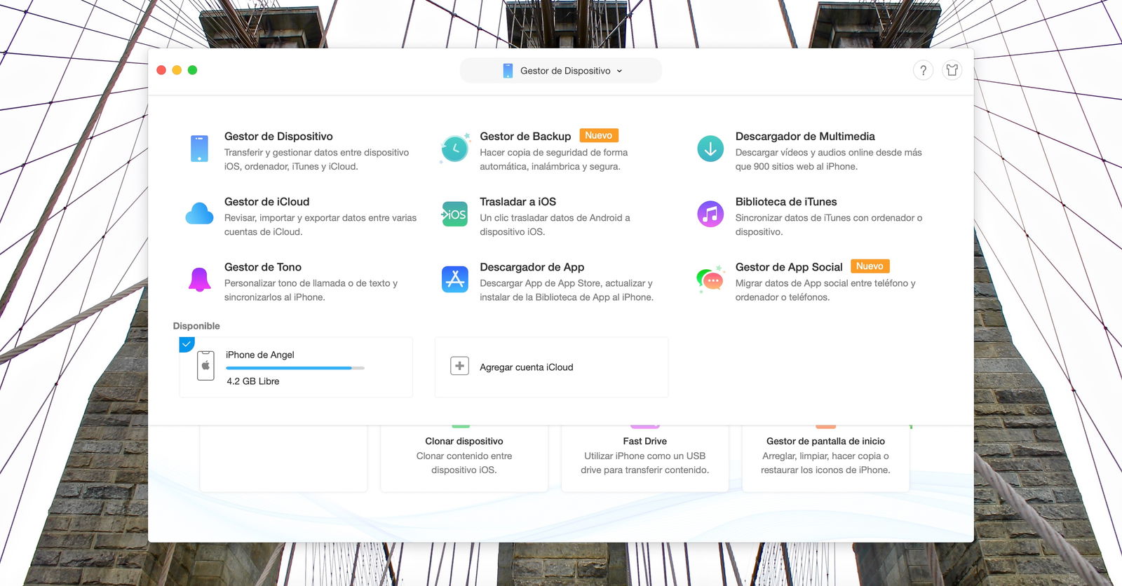Select the Gestor de App Social menu title

coord(789,267)
